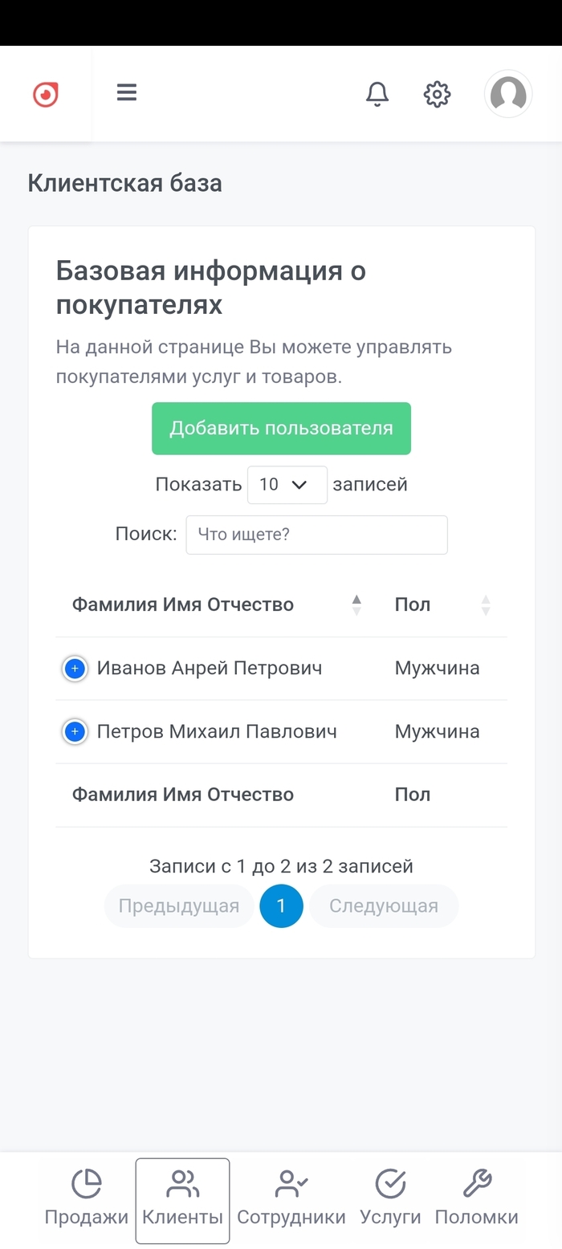
Task: Expand row details for Петров Михаил Павлович
Action: (x=75, y=732)
